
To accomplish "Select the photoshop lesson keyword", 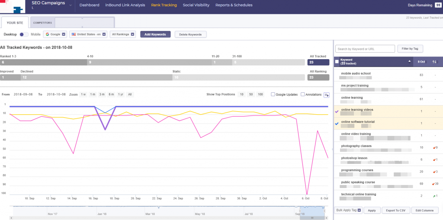I will tap(354, 158).
